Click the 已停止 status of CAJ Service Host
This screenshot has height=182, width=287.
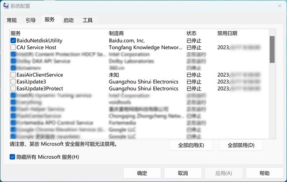coord(194,47)
